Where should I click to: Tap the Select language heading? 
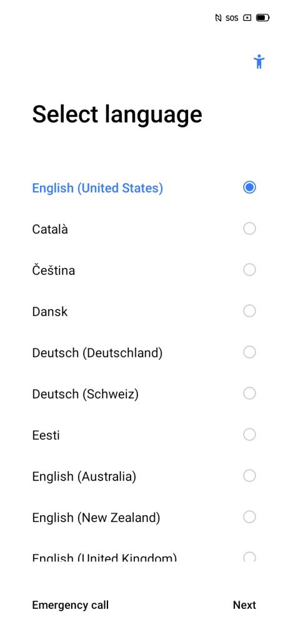pos(117,115)
